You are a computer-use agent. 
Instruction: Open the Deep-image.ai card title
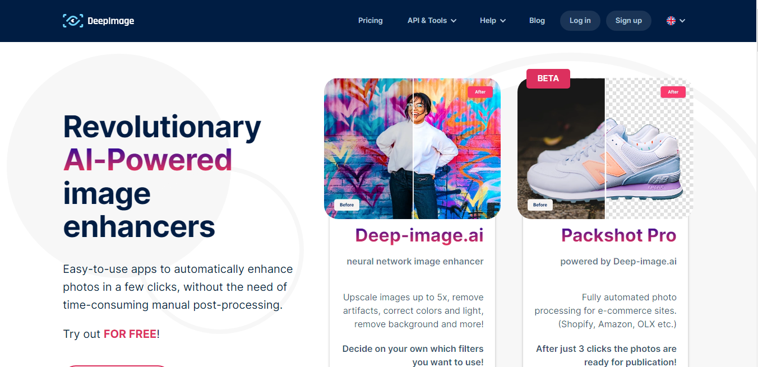pos(419,235)
